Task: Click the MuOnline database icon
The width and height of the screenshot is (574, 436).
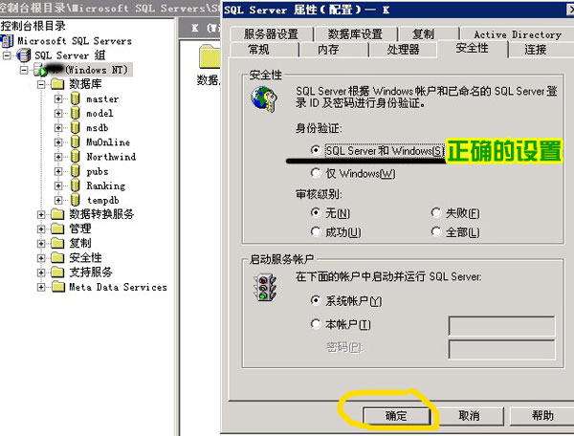Action: click(75, 142)
